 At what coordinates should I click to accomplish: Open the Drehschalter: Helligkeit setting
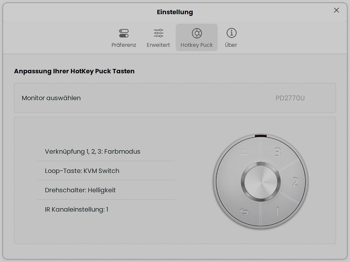coord(80,190)
